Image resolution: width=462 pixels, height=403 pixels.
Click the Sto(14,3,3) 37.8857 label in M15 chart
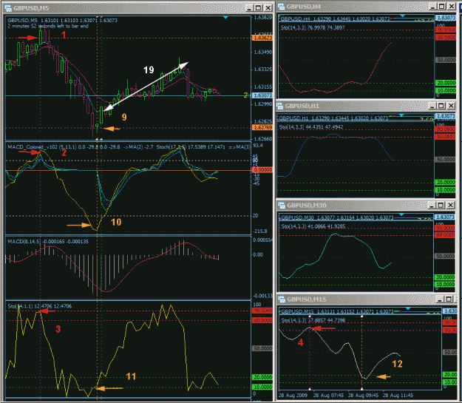coord(313,320)
